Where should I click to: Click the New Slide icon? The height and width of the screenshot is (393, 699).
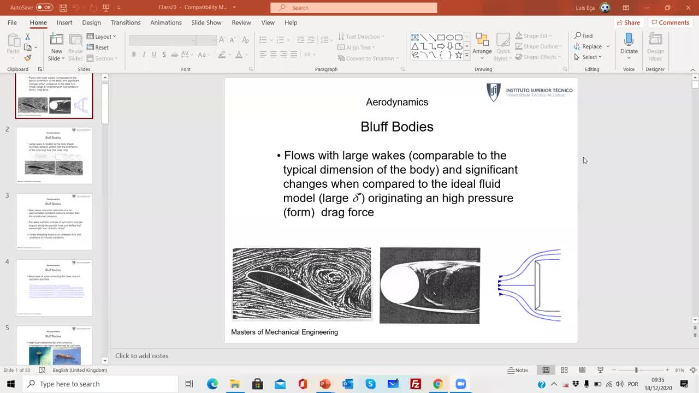coord(56,40)
